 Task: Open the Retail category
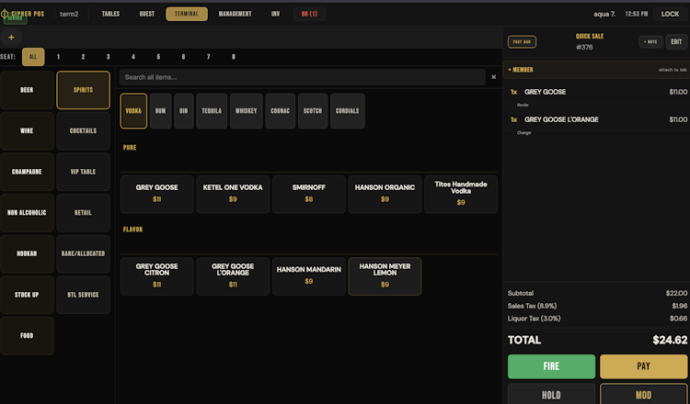83,212
